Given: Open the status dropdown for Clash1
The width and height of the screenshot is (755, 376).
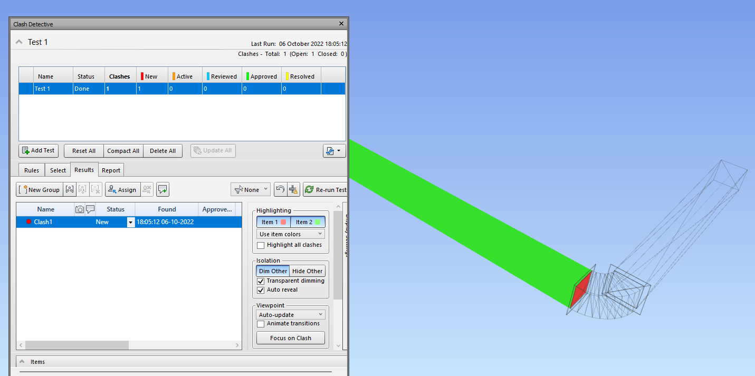Looking at the screenshot, I should pyautogui.click(x=130, y=221).
